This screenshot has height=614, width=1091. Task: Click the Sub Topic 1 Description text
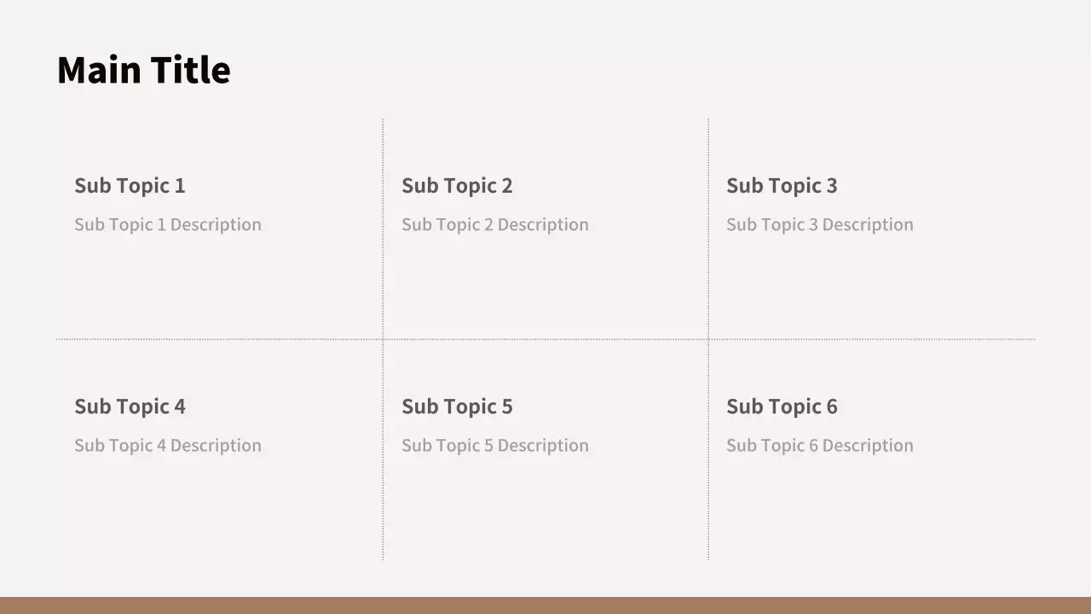(x=168, y=225)
